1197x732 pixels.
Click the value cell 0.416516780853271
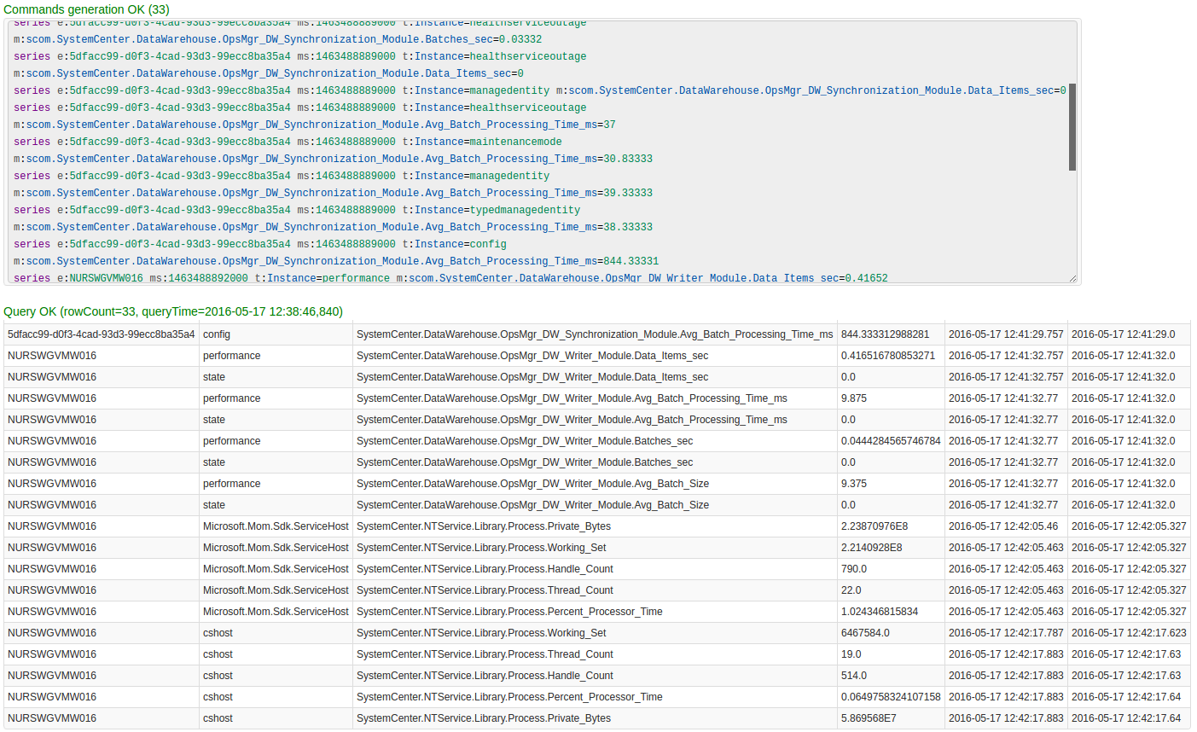tap(887, 356)
